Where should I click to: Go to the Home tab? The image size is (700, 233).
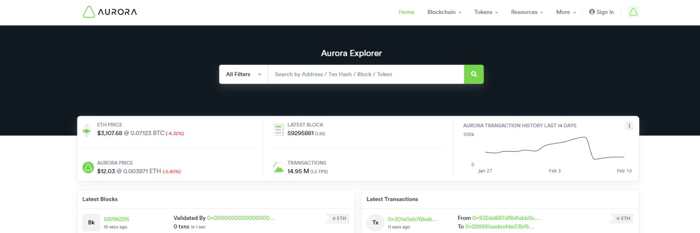tap(406, 12)
